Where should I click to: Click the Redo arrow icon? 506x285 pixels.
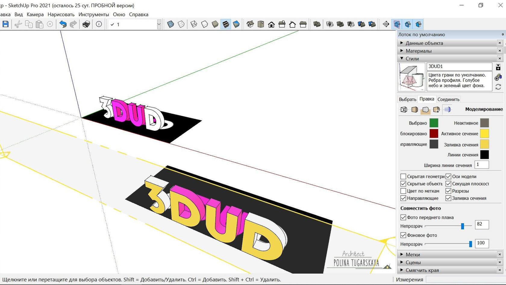[73, 24]
